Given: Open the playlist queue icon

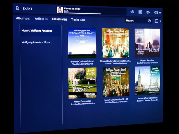Looking at the screenshot, I should click(x=157, y=21).
